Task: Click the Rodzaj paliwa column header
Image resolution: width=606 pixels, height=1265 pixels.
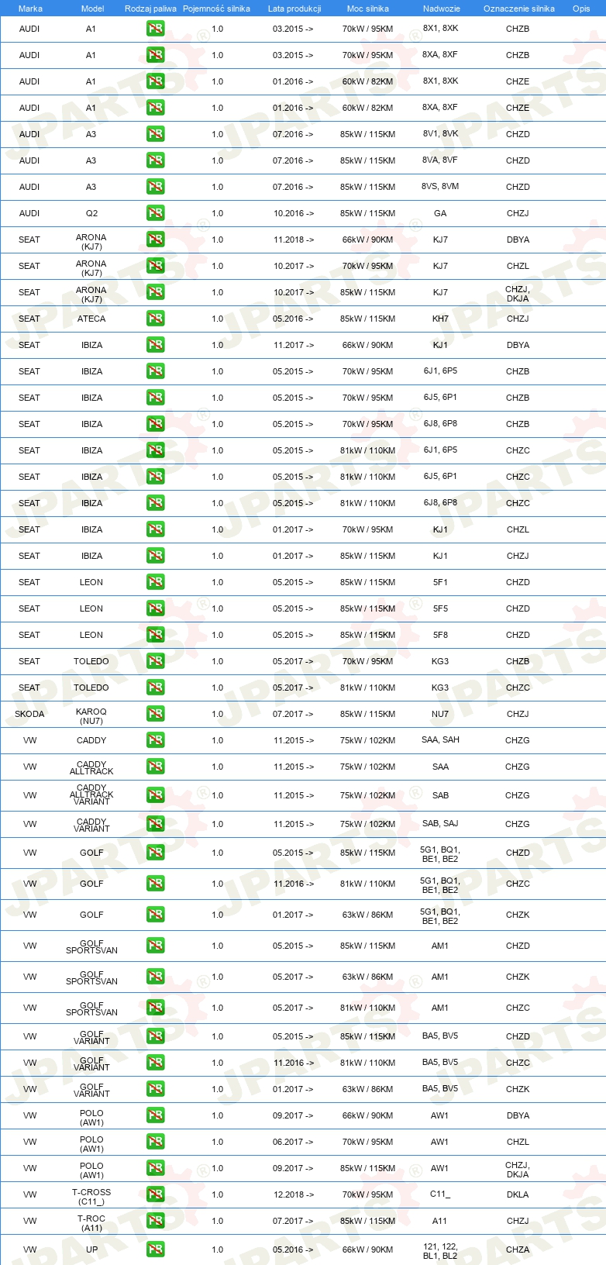Action: point(150,9)
